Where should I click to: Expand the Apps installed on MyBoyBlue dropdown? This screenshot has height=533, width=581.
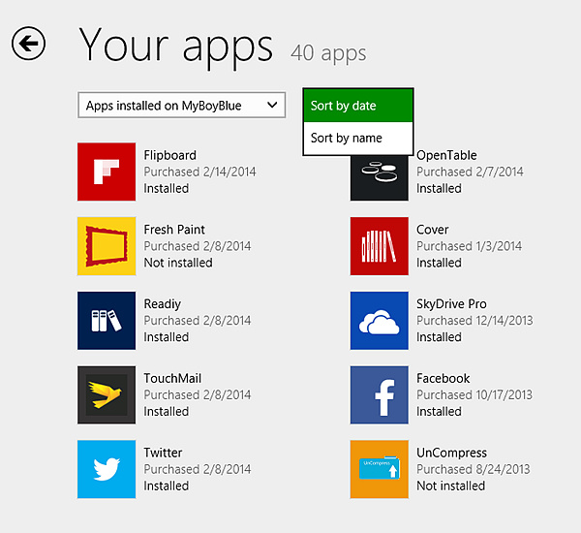182,105
